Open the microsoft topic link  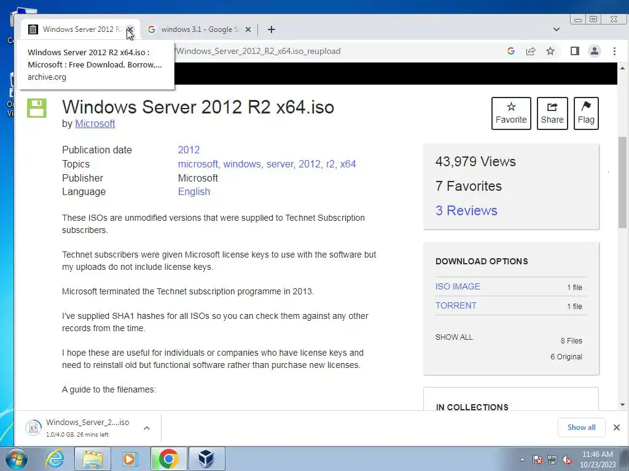pos(198,164)
